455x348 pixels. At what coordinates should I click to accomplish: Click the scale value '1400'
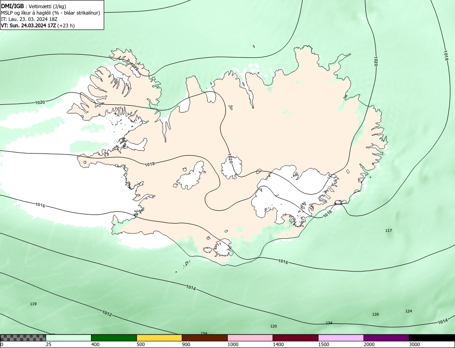point(278,344)
